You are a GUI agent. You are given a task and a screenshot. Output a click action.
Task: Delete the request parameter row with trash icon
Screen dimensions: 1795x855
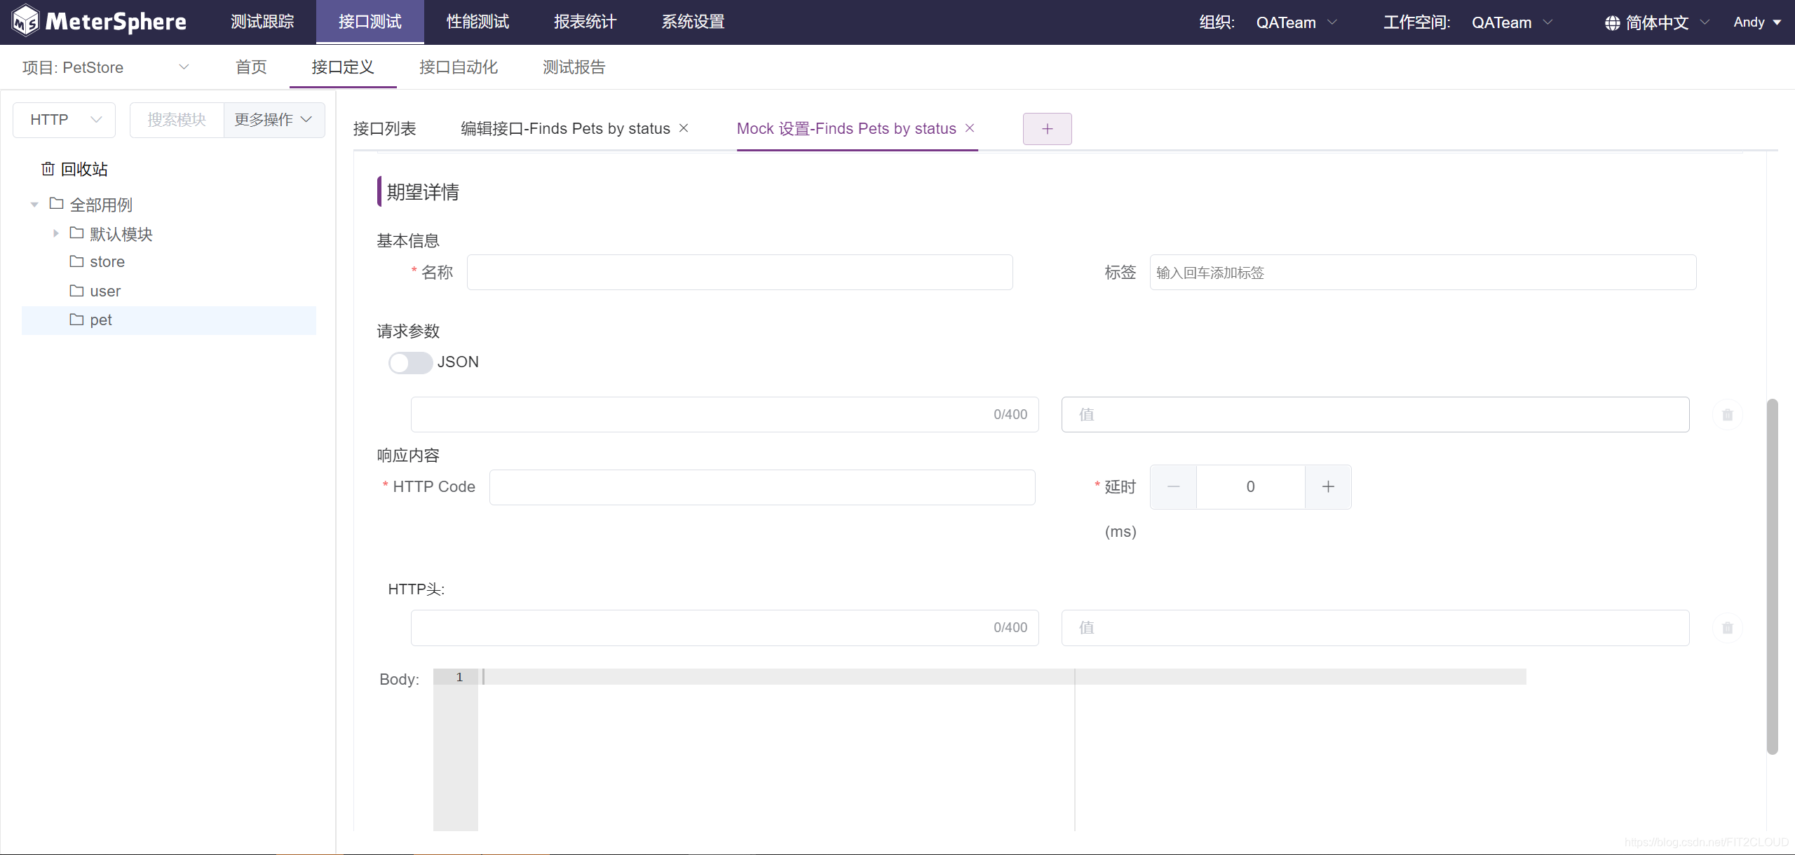click(1727, 415)
